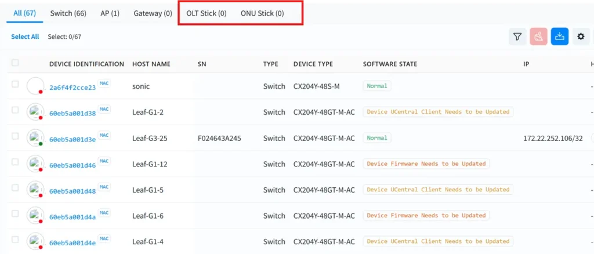
Task: Click the pink clear/broom icon button
Action: pyautogui.click(x=538, y=37)
